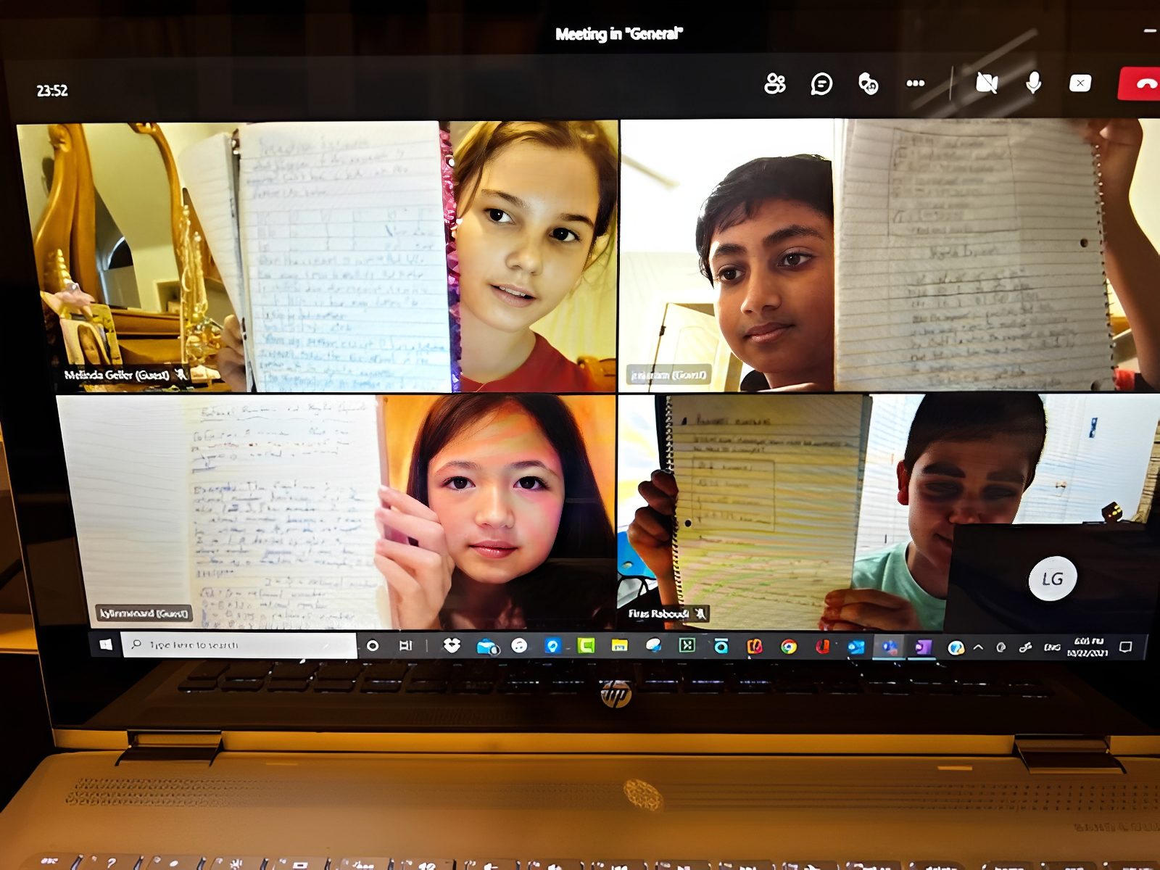
Task: Select Melinda Geller's video tile
Action: (x=318, y=257)
